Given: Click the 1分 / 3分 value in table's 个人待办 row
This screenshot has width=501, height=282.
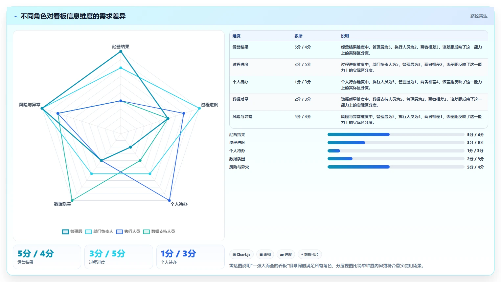Looking at the screenshot, I should (303, 82).
